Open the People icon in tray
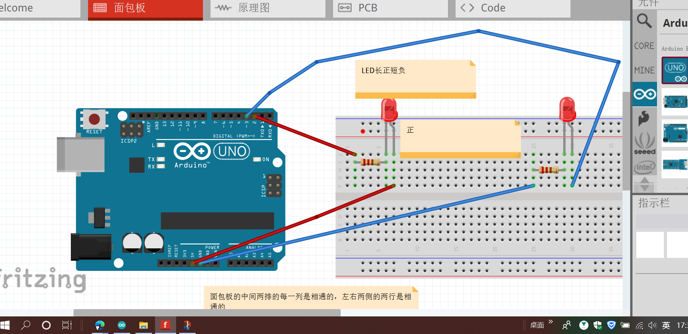The image size is (688, 334). (x=567, y=325)
